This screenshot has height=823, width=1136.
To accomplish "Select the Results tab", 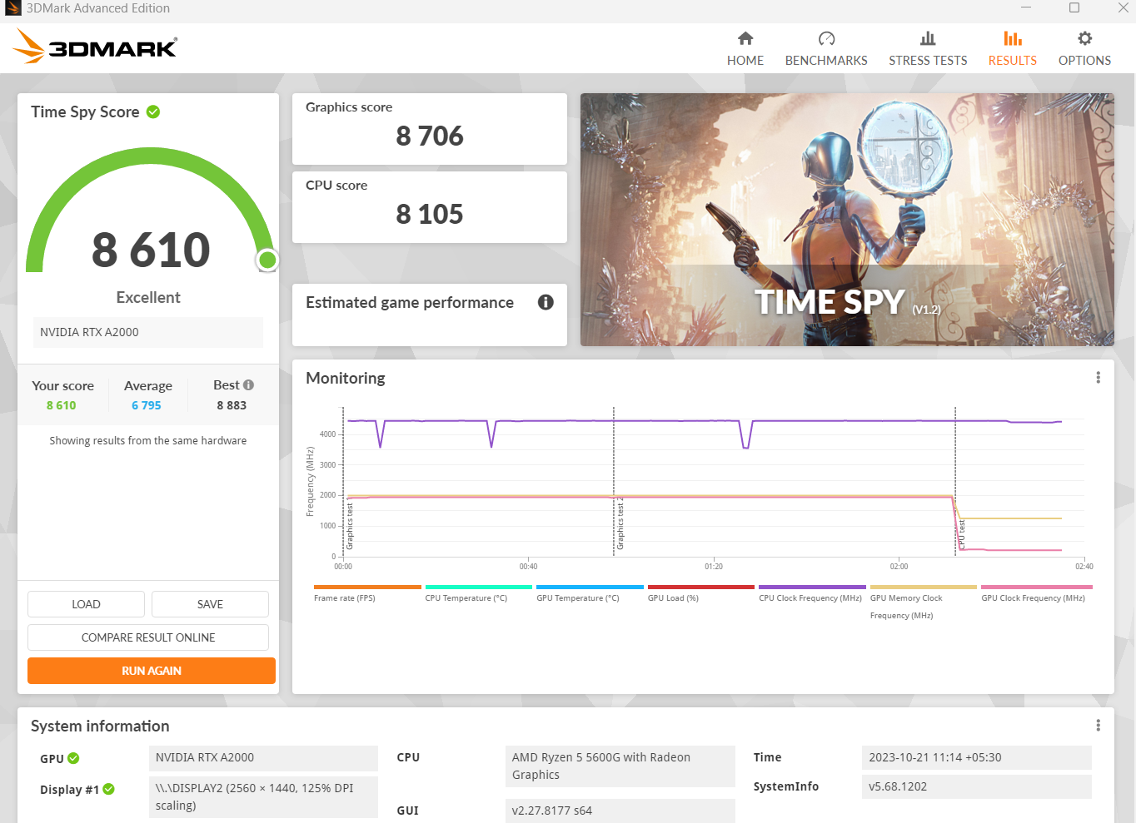I will (x=1012, y=49).
